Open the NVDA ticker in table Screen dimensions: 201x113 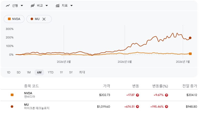tap(28, 93)
